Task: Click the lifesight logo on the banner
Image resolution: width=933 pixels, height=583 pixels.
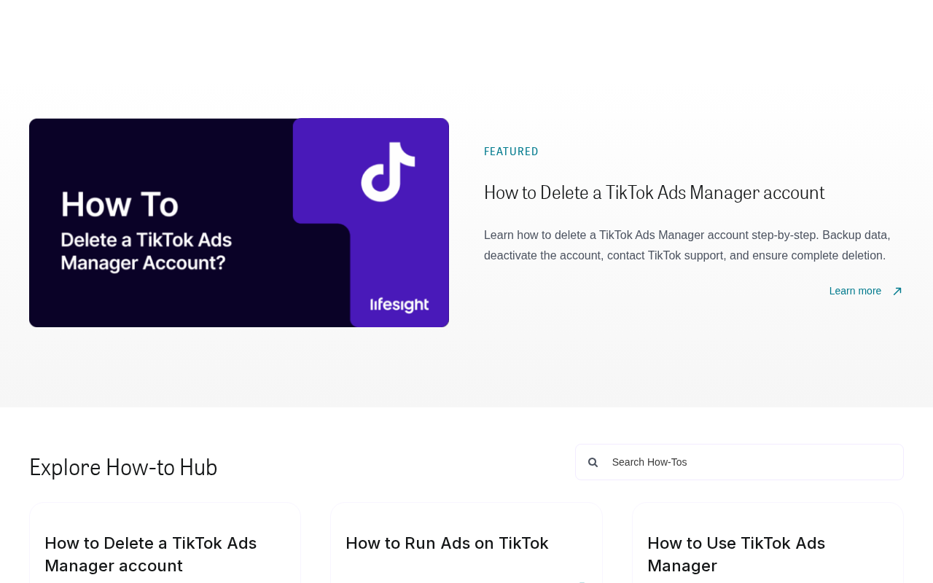Action: click(399, 305)
